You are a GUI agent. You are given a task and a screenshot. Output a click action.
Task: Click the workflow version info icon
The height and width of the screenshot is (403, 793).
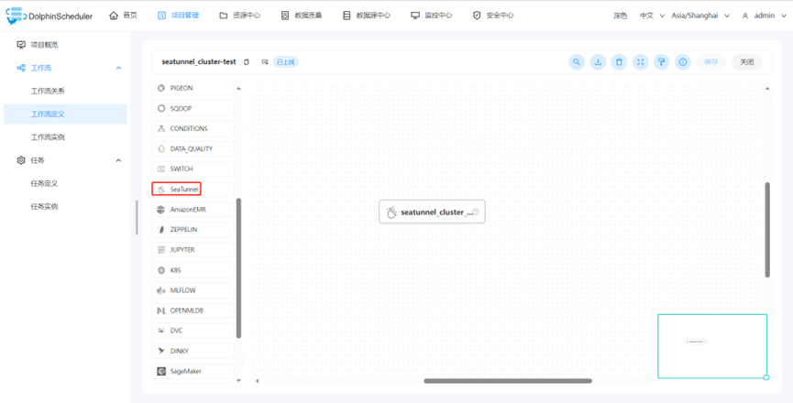pos(683,62)
